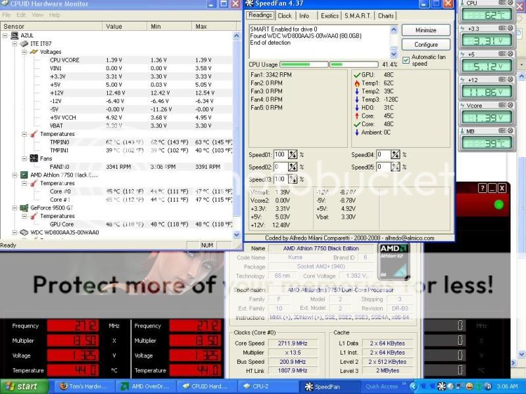The width and height of the screenshot is (526, 394).
Task: Switch to the CPU-Z taskbar button
Action: point(268,387)
